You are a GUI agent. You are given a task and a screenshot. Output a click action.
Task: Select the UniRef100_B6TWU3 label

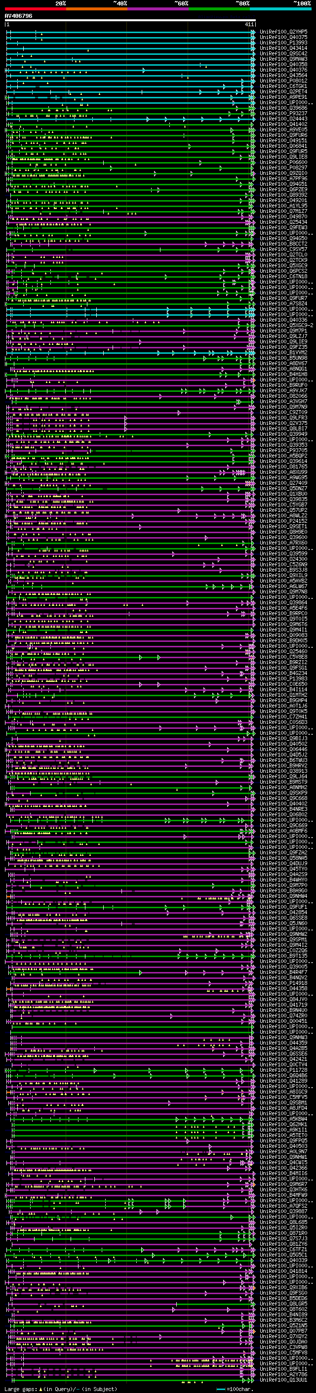[x=283, y=760]
